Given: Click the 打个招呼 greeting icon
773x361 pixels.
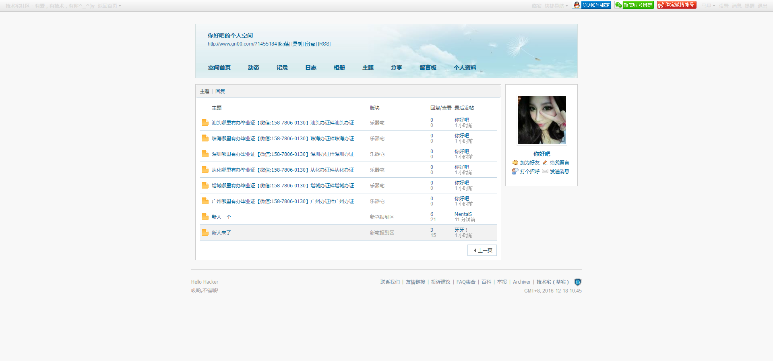Looking at the screenshot, I should [x=515, y=172].
